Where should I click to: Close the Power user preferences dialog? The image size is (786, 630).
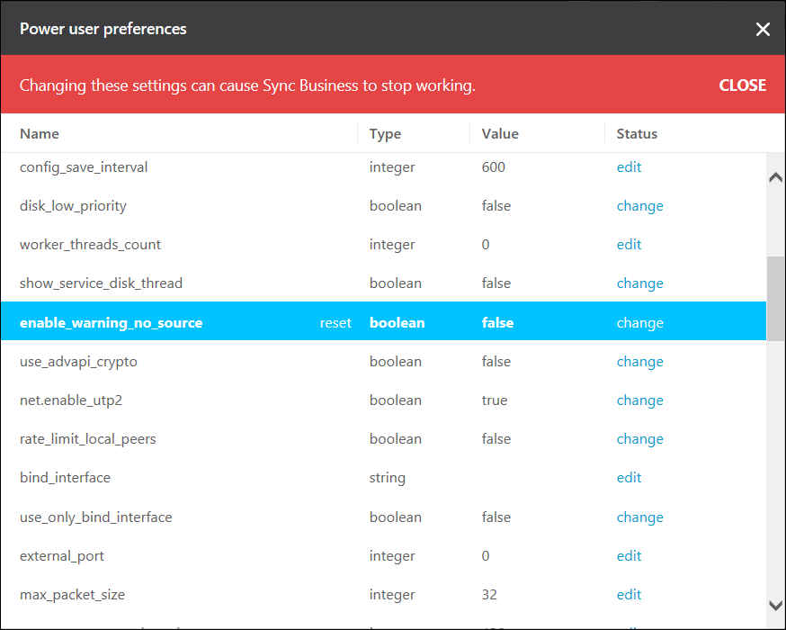tap(763, 29)
